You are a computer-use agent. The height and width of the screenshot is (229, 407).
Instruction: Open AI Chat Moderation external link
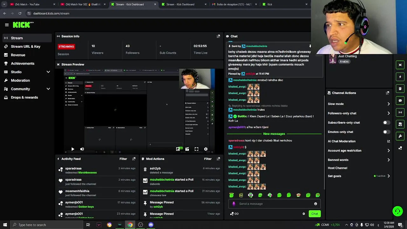(x=389, y=141)
